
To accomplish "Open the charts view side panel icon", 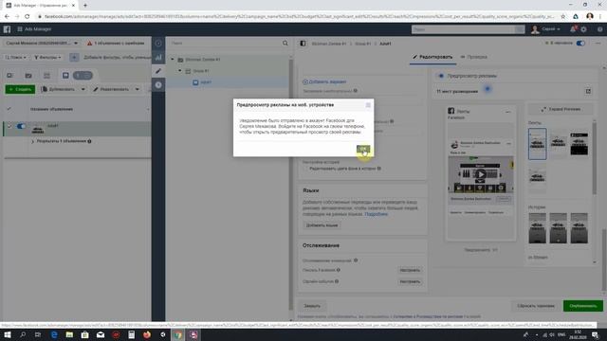I will click(158, 57).
